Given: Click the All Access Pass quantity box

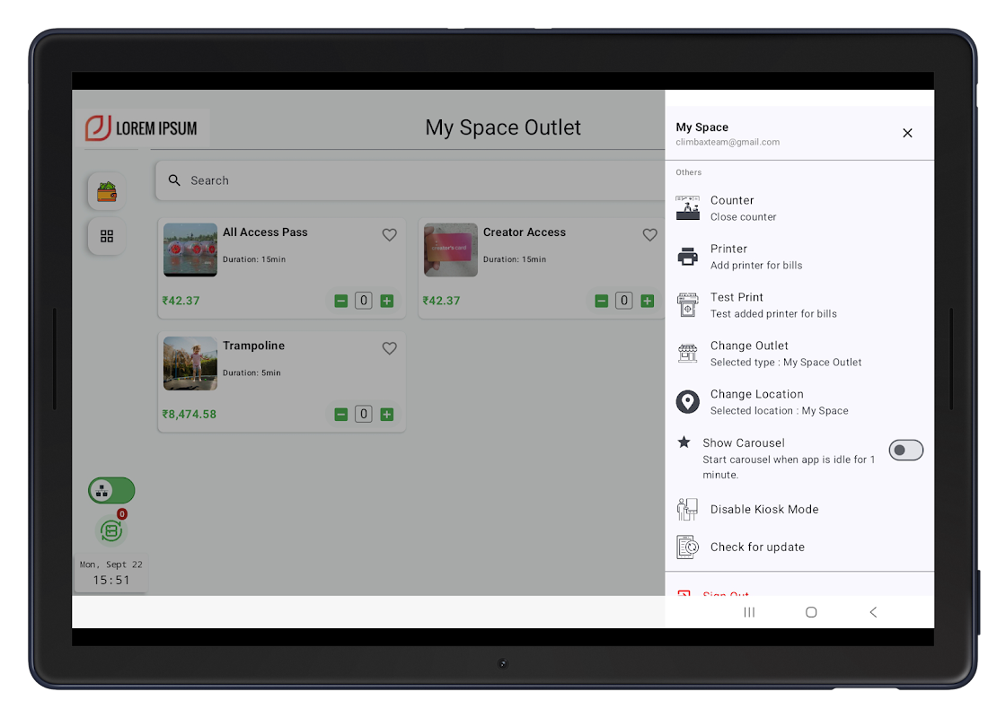Looking at the screenshot, I should [x=364, y=301].
